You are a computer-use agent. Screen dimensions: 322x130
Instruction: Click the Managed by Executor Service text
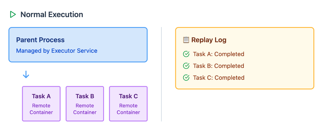[57, 51]
